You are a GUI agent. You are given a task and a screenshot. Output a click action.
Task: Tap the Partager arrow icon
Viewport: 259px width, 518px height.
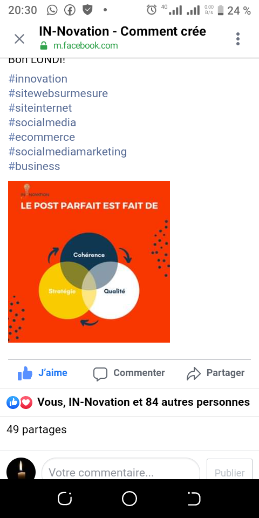194,373
